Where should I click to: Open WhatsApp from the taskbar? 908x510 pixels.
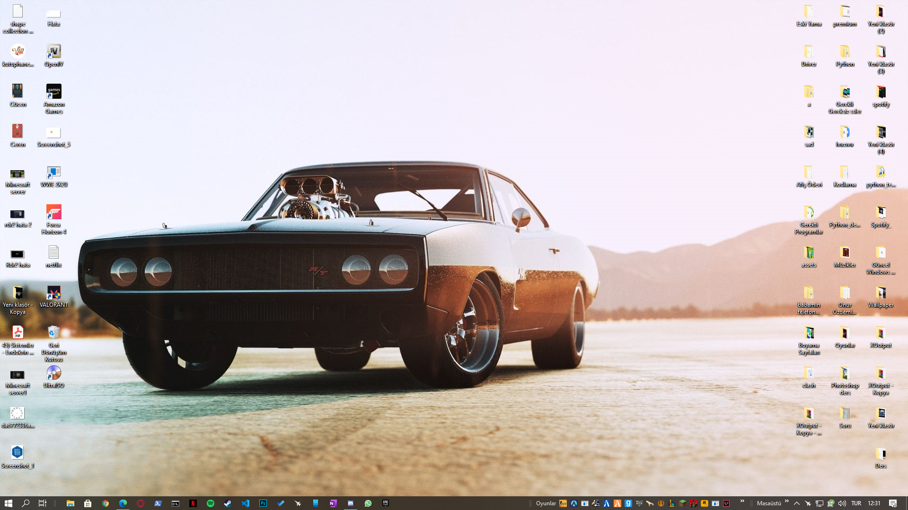(x=368, y=503)
